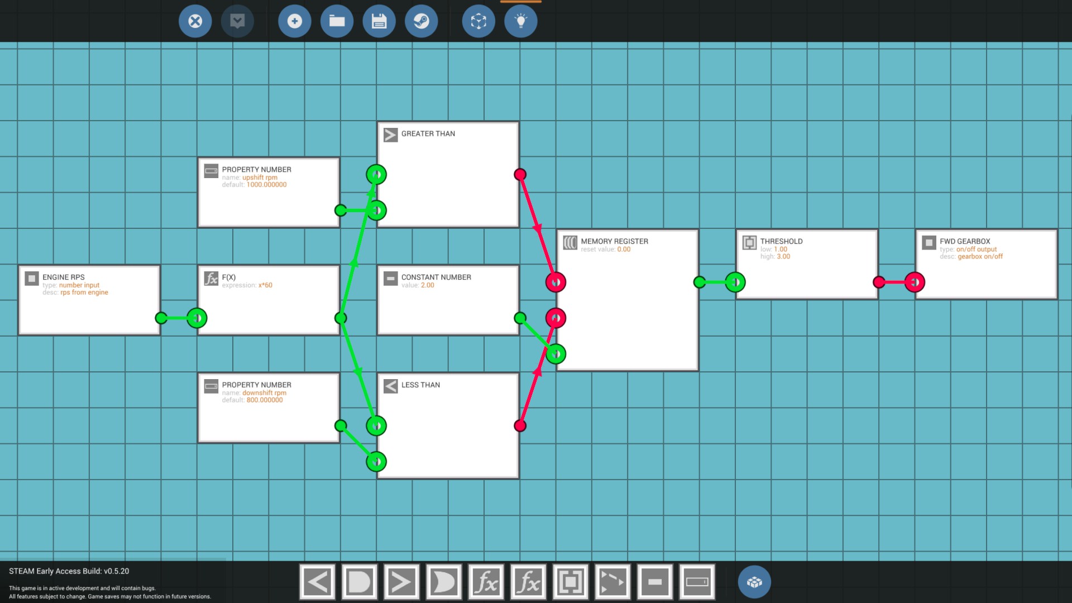1072x603 pixels.
Task: Add a Switch component from bottom palette
Action: (612, 582)
